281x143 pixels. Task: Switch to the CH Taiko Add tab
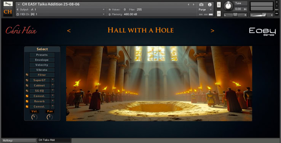coord(54,140)
